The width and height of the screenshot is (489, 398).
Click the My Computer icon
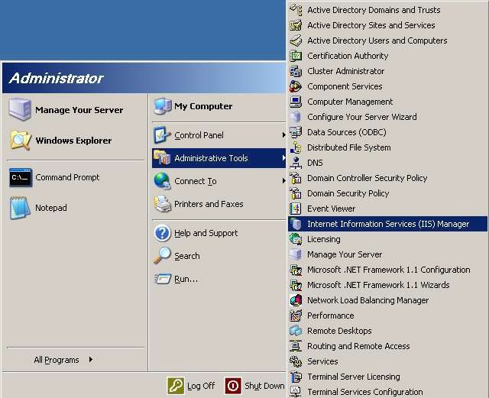point(163,106)
